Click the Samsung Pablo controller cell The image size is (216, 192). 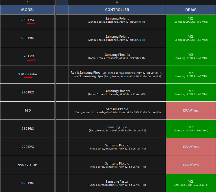(117, 110)
